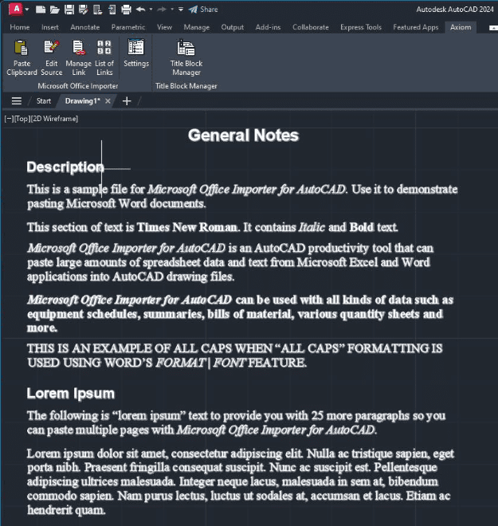Click the Save As icon
498x526 pixels.
[83, 10]
